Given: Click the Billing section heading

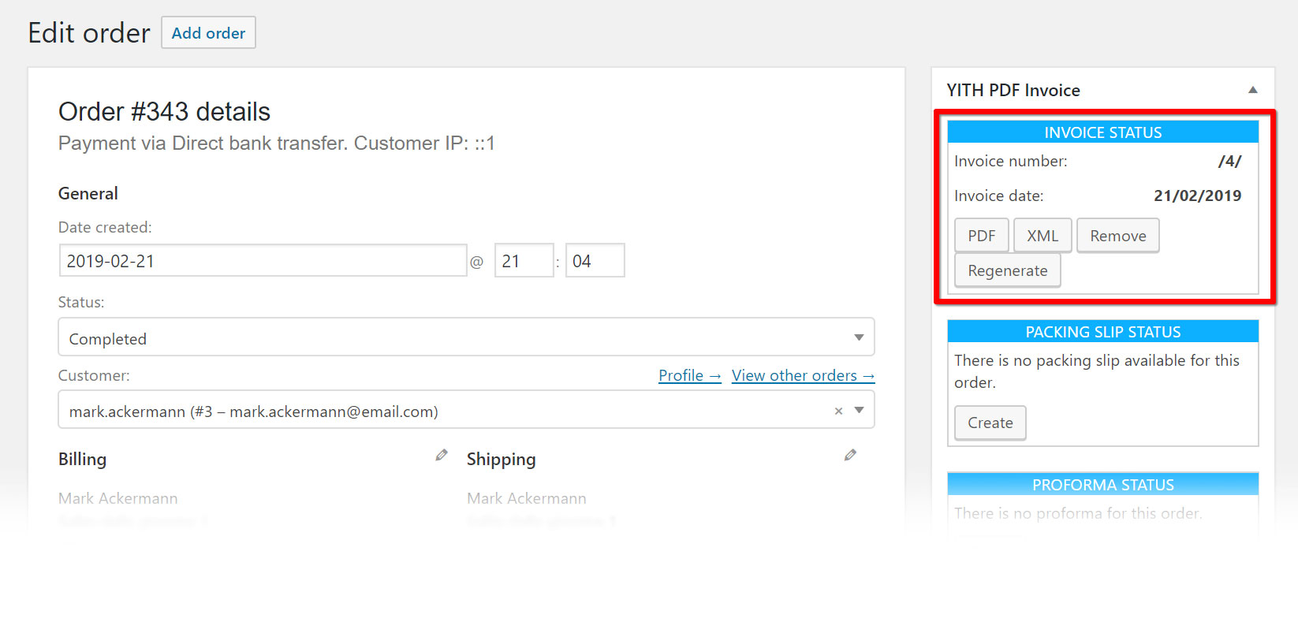Looking at the screenshot, I should 82,459.
